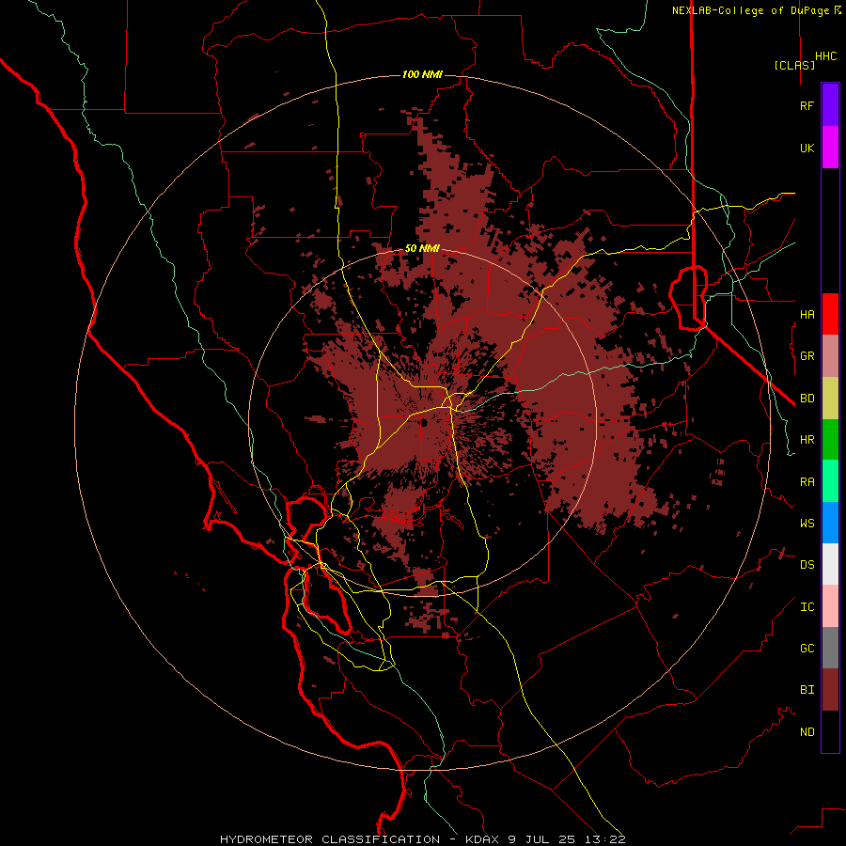Viewport: 846px width, 846px height.
Task: Click the IC legend label
Action: (807, 607)
